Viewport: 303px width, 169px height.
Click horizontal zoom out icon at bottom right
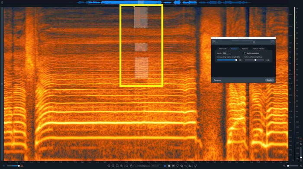click(x=284, y=166)
